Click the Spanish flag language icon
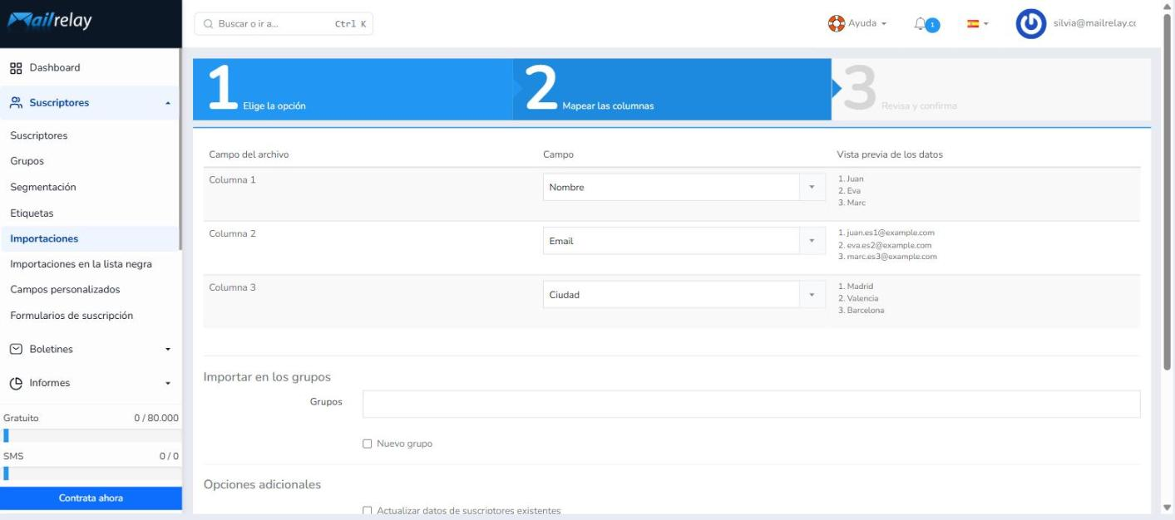1175x520 pixels. point(972,24)
